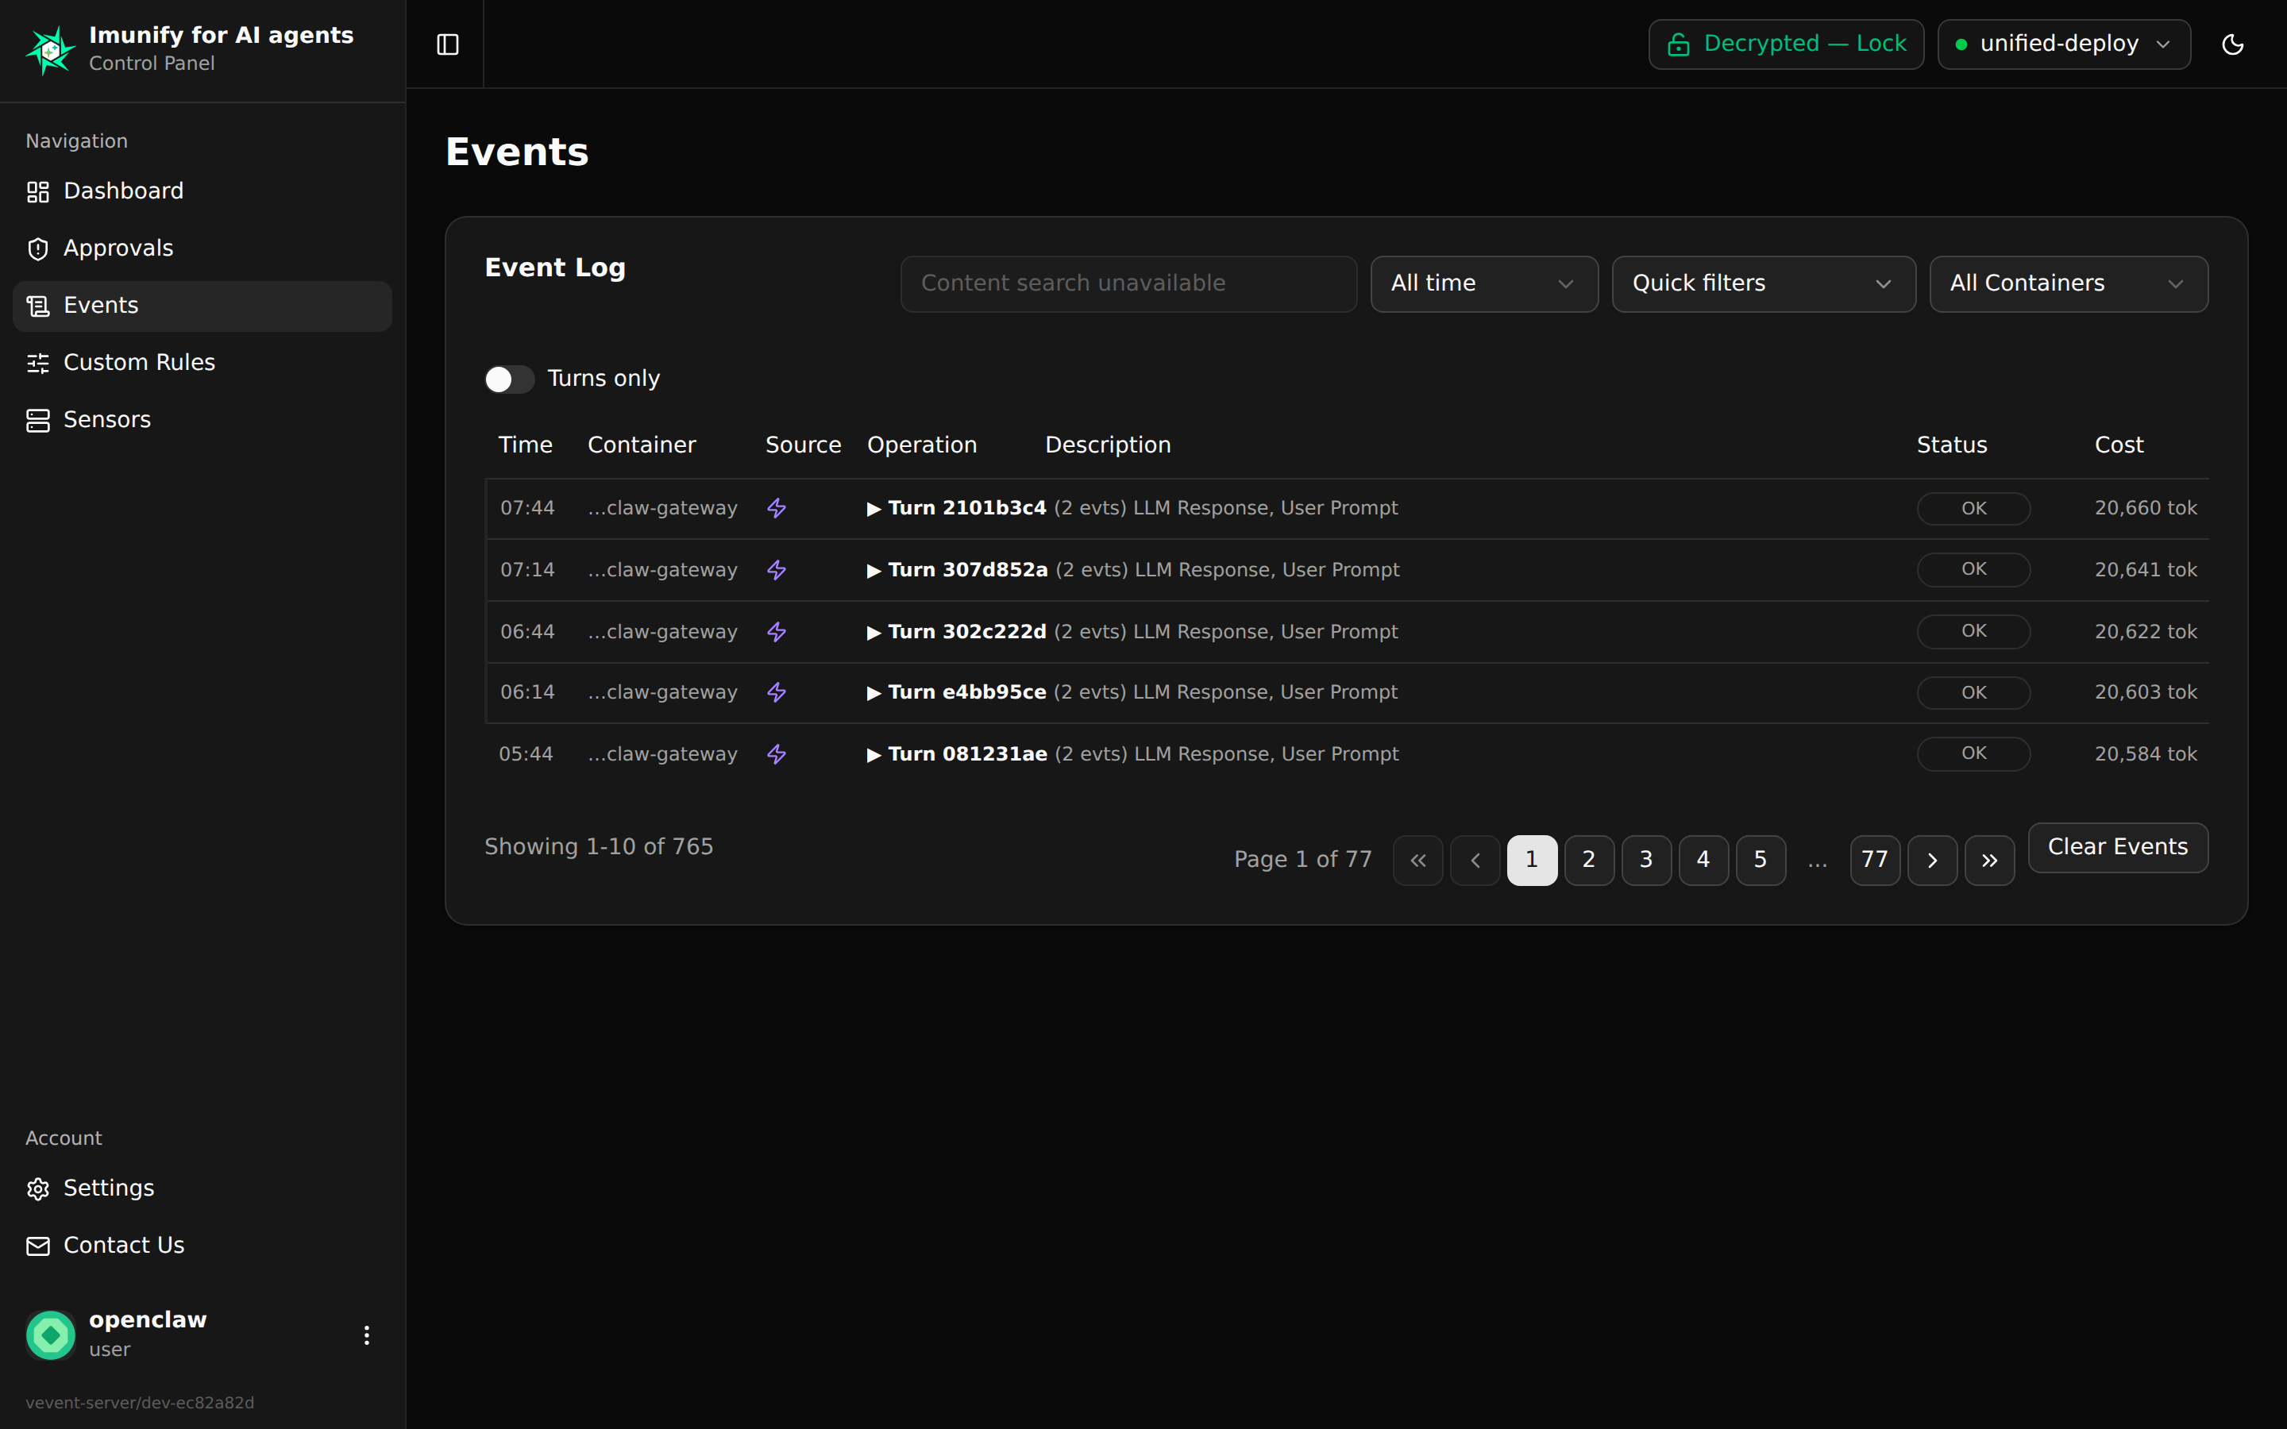The height and width of the screenshot is (1429, 2287).
Task: Click the openclaw user avatar
Action: click(50, 1334)
